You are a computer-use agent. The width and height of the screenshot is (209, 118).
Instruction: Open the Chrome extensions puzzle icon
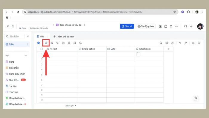[x=188, y=12]
